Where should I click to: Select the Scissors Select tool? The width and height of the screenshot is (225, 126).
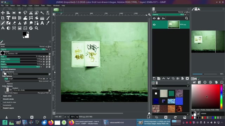click(x=31, y=13)
